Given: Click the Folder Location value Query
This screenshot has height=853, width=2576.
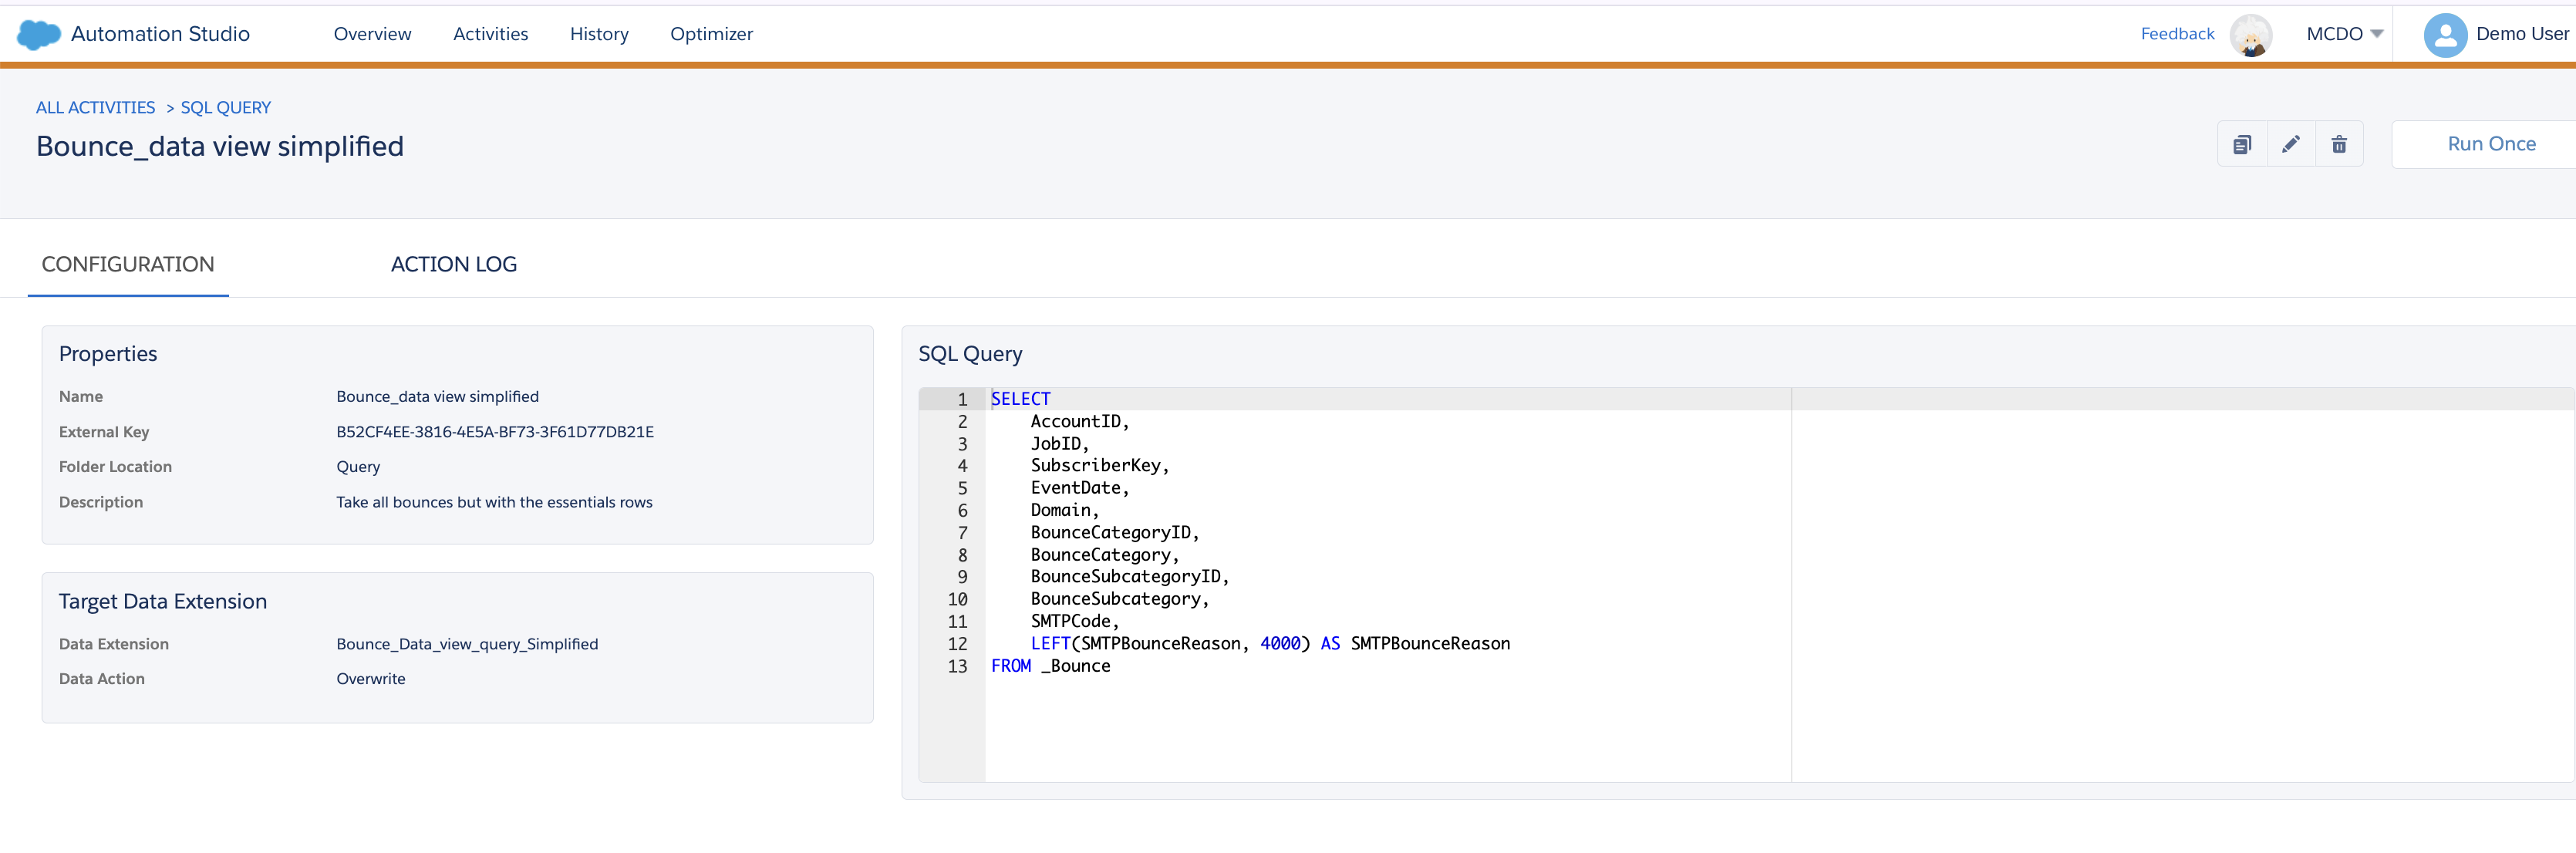Looking at the screenshot, I should point(358,467).
